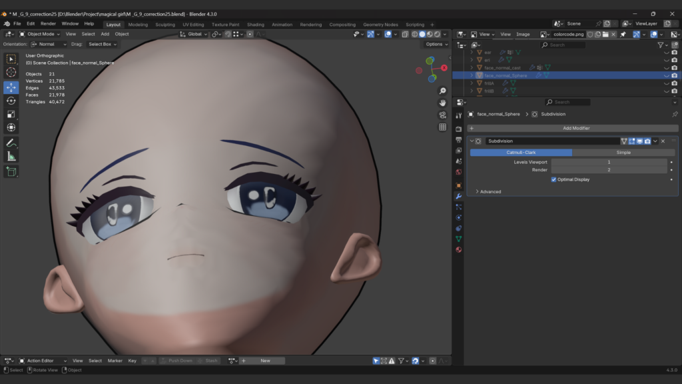Viewport: 682px width, 384px height.
Task: Select the Measure tool
Action: [x=11, y=156]
